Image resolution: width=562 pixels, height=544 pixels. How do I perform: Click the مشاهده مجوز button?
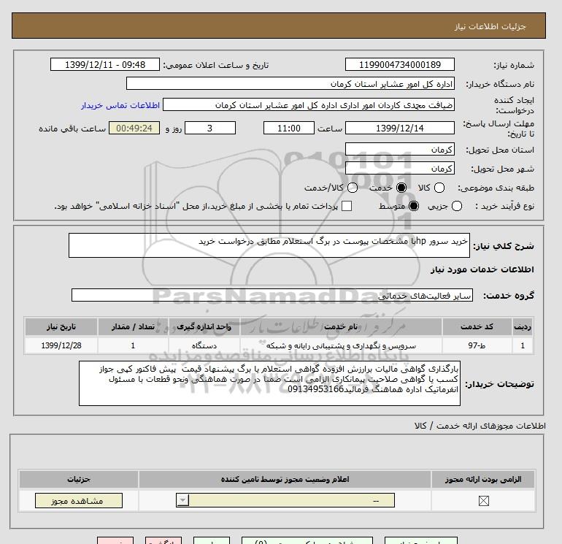(79, 501)
